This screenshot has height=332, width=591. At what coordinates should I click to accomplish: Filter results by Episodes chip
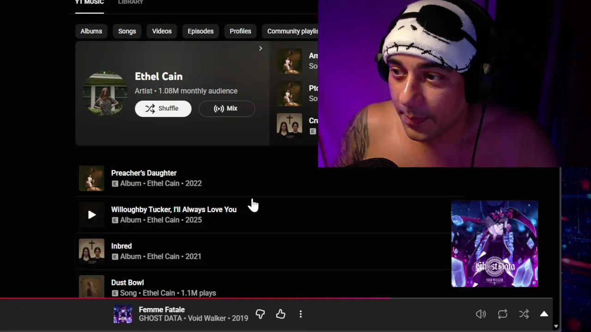tap(200, 31)
